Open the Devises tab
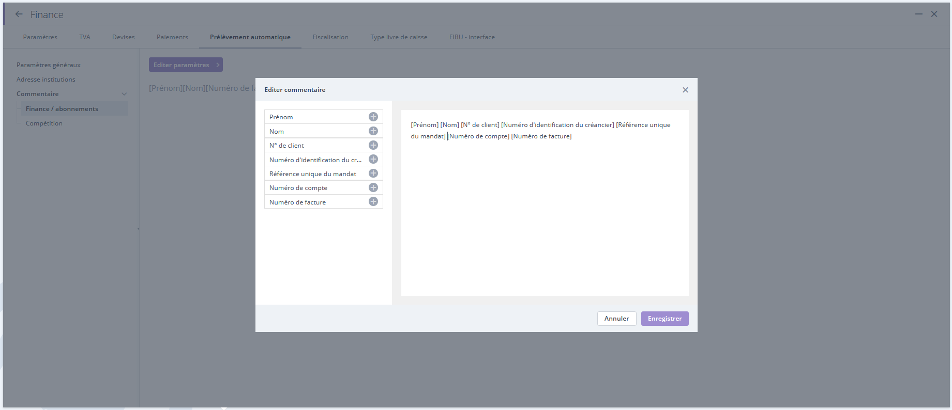Viewport: 952px width, 410px height. (x=124, y=37)
